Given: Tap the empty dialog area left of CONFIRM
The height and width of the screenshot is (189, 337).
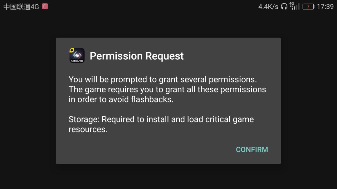Looking at the screenshot, I should tap(140, 150).
